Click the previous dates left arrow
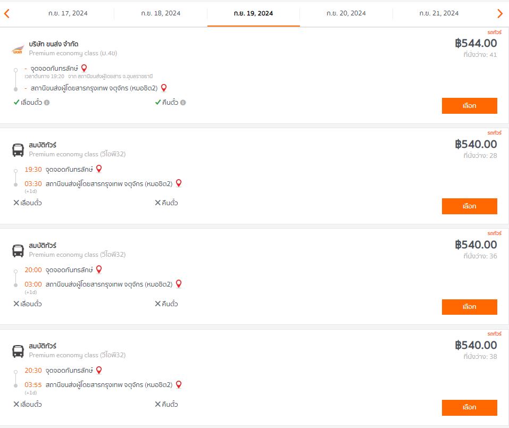Screen dimensions: 509x428 click(7, 14)
